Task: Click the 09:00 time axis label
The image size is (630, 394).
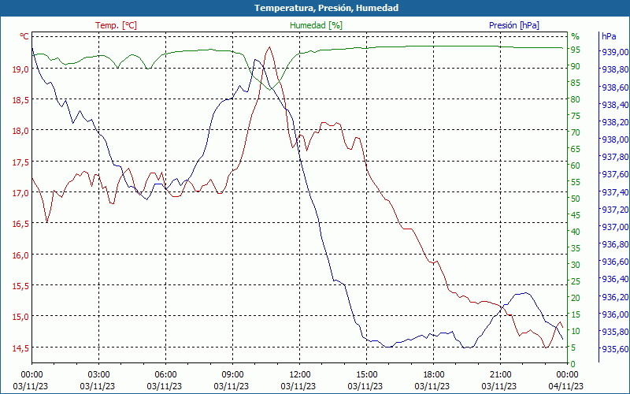Action: click(x=232, y=375)
